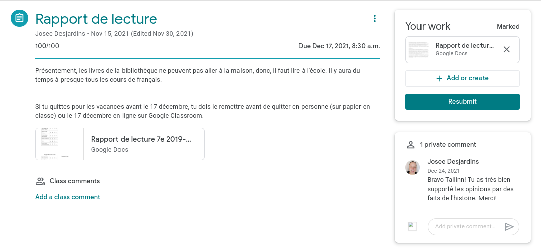Click the 1 private comment header

point(448,145)
